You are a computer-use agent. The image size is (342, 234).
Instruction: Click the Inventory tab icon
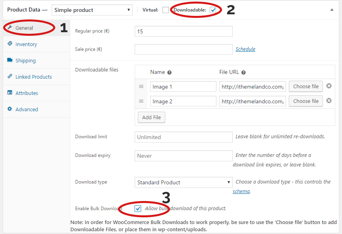10,44
